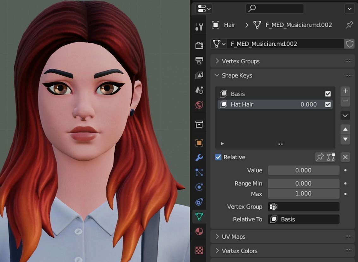This screenshot has width=358, height=262.
Task: Grab the UV Maps panel drag handle
Action: tap(349, 236)
